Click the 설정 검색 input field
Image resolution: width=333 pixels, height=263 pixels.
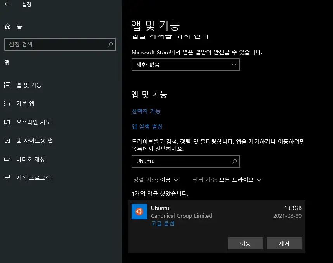pyautogui.click(x=60, y=45)
